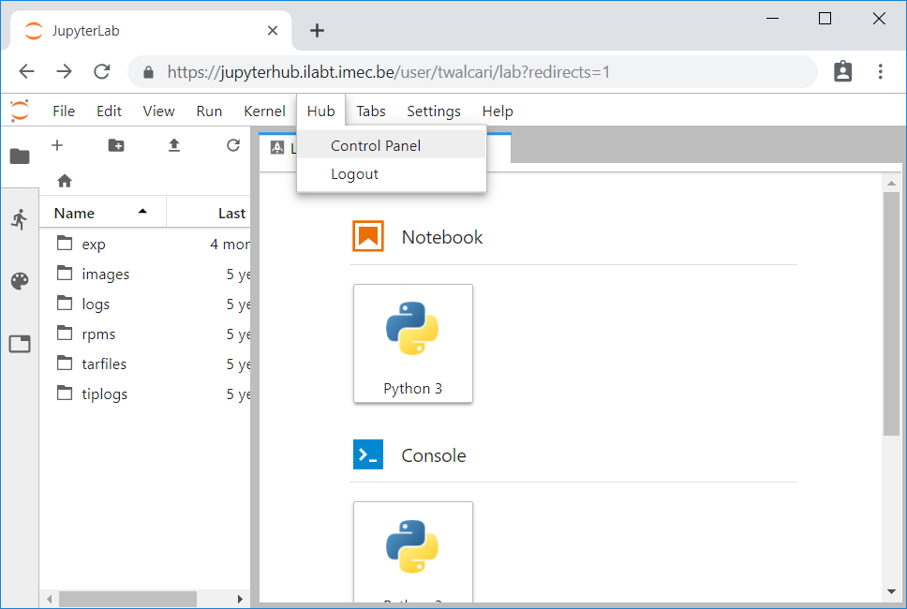This screenshot has width=907, height=609.
Task: Click file browser scroll left arrow
Action: tap(49, 599)
